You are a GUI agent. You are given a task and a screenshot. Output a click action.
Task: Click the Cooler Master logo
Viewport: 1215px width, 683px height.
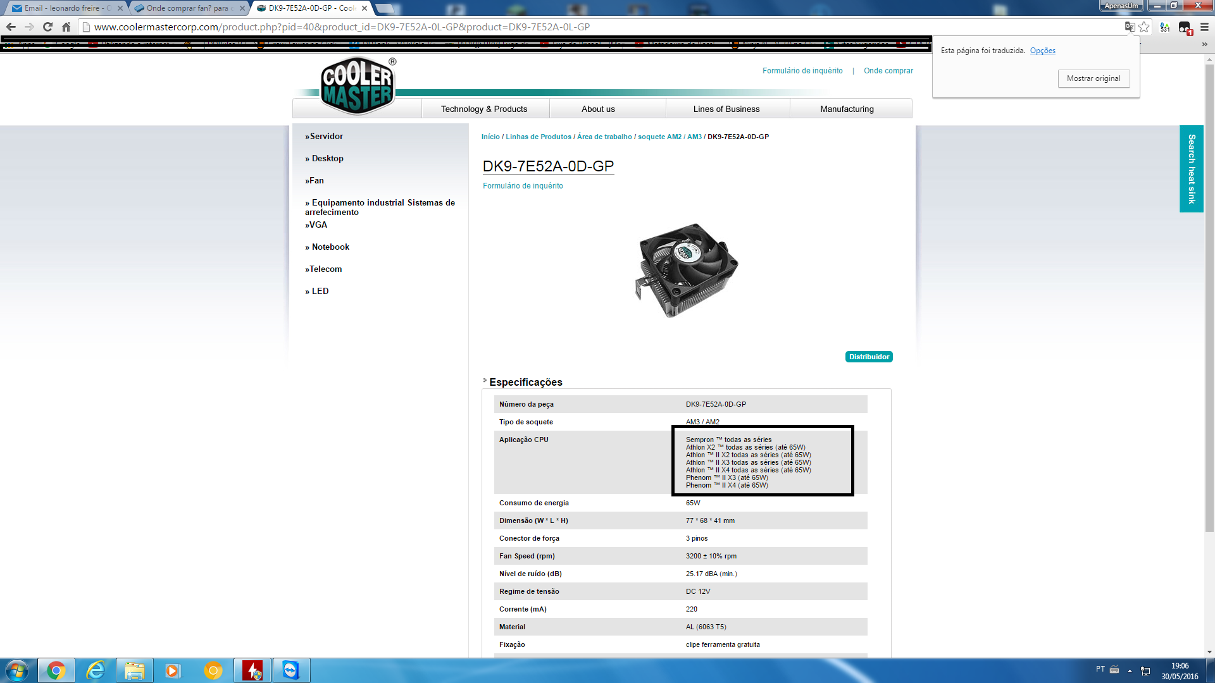[x=358, y=86]
